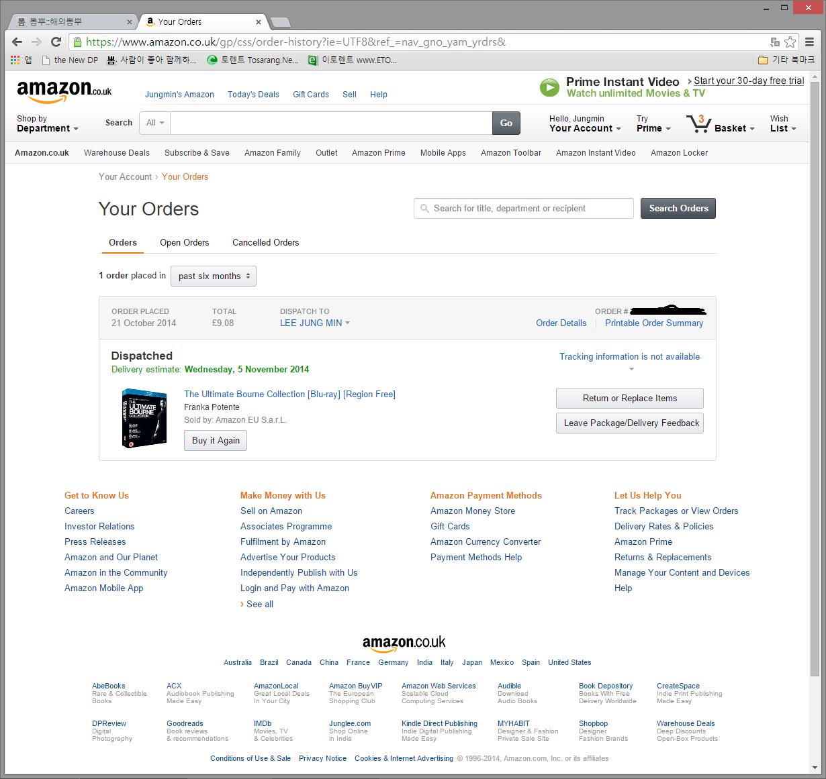Click Bourne Collection Blu-ray thumbnail
This screenshot has height=779, width=826.
(x=144, y=419)
